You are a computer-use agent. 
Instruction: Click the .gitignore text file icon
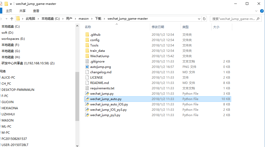tap(87, 61)
